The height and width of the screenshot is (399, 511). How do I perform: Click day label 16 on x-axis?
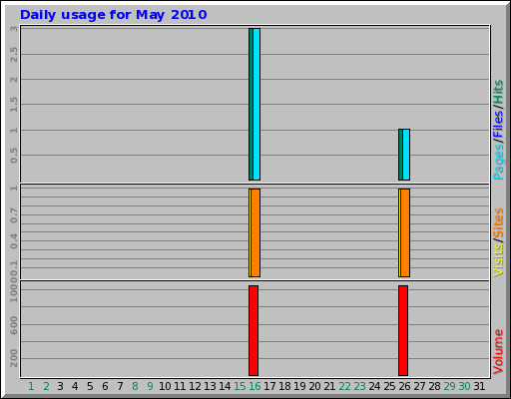(255, 386)
